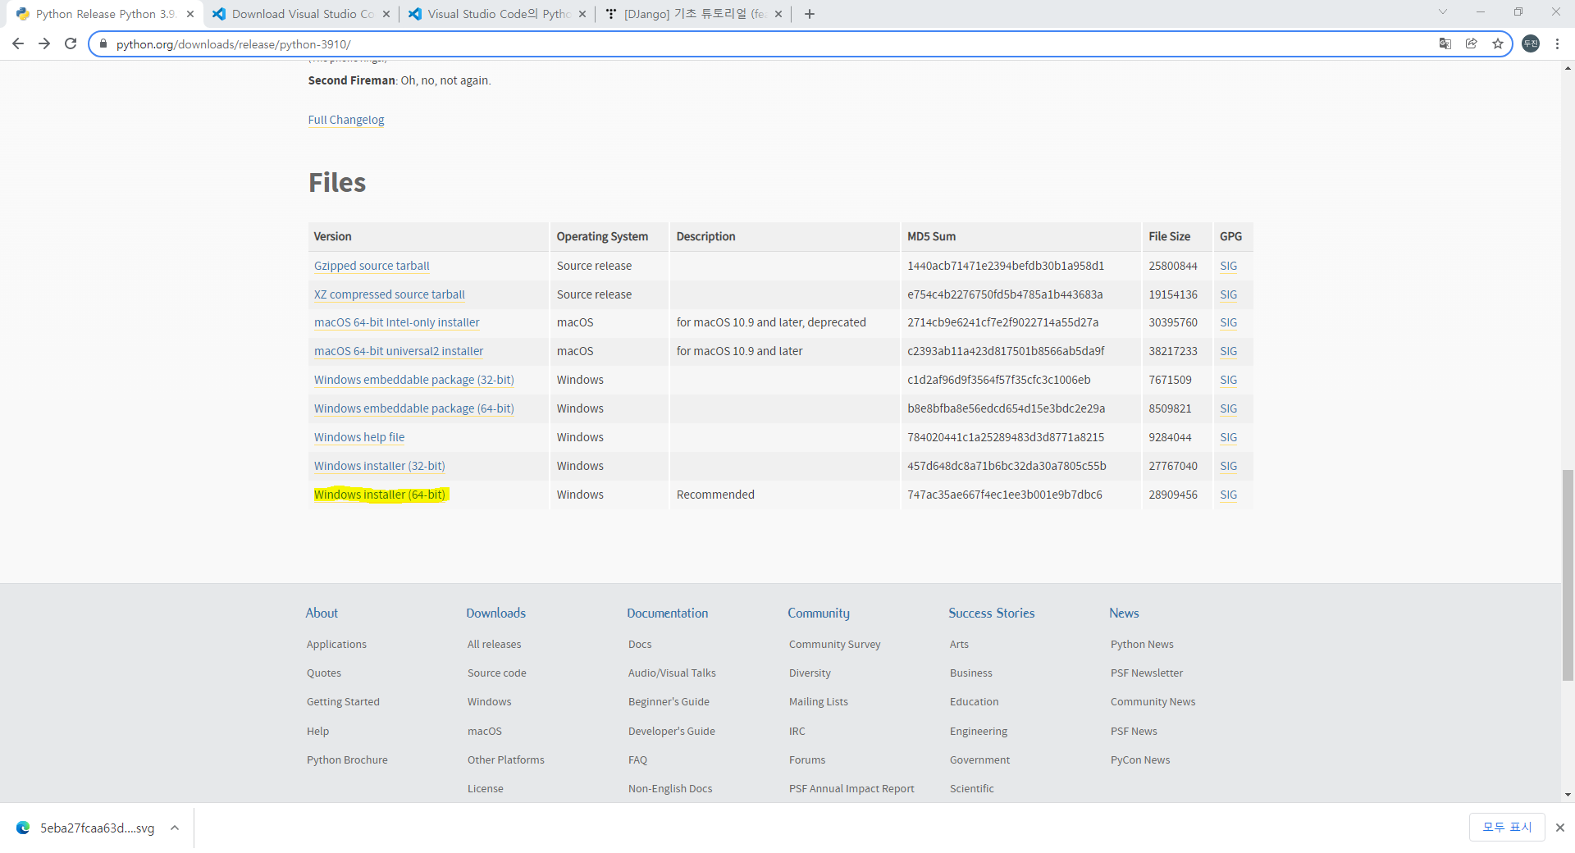Open the translate page icon
1575x853 pixels.
1445,43
